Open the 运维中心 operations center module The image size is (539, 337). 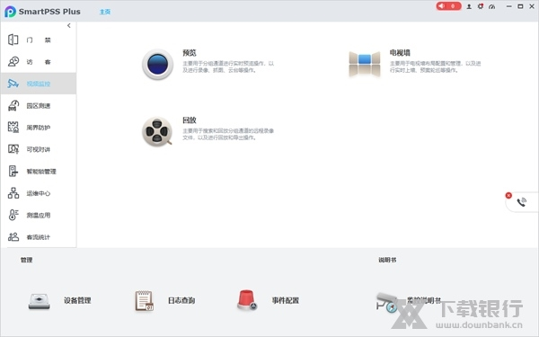(x=39, y=193)
